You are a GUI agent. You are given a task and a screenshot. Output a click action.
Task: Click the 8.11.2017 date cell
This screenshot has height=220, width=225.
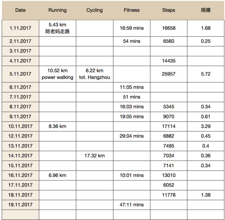coord(20,107)
